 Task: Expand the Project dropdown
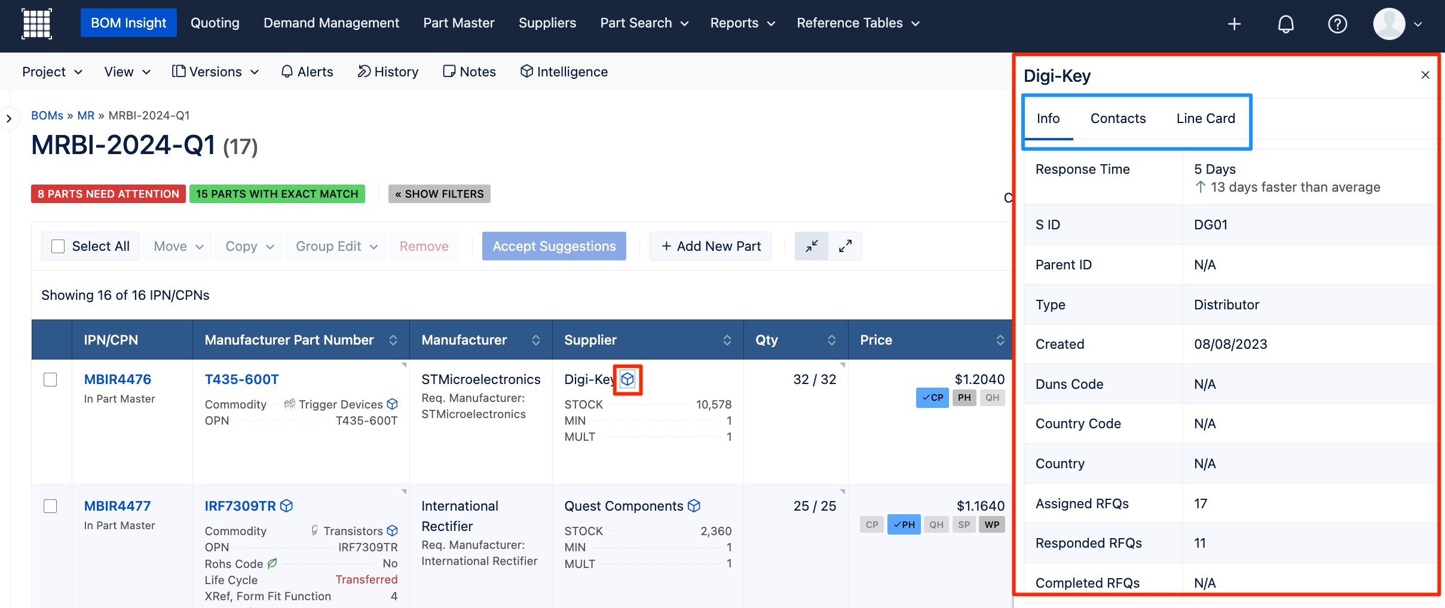pos(52,72)
